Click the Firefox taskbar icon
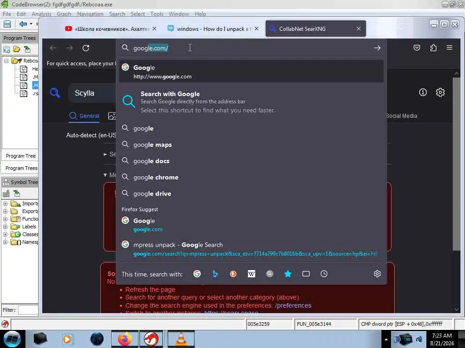 [124, 339]
